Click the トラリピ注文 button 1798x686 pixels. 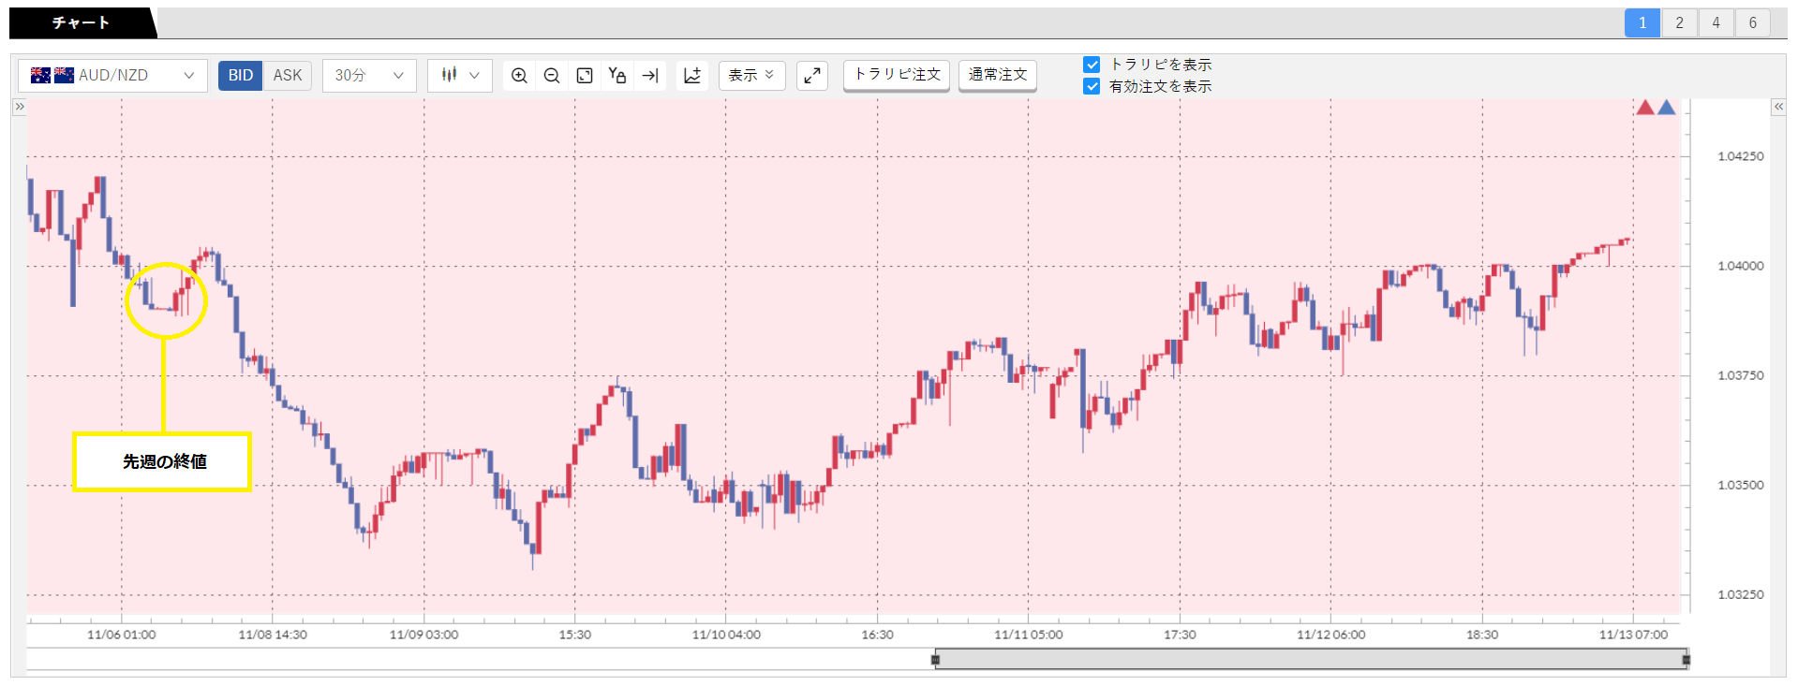click(x=897, y=75)
